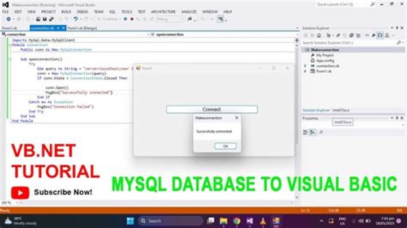
Task: Open Google Chrome from the taskbar
Action: 236,221
